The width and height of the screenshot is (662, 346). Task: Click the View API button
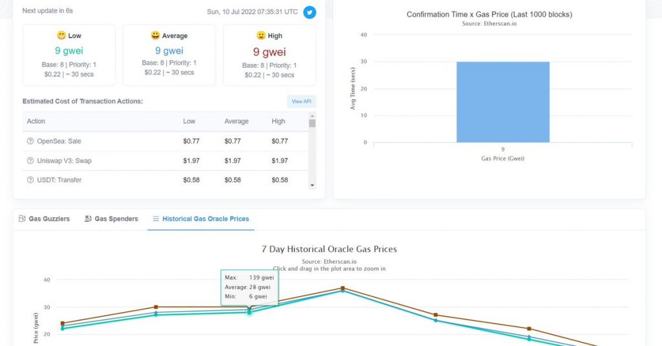click(301, 102)
